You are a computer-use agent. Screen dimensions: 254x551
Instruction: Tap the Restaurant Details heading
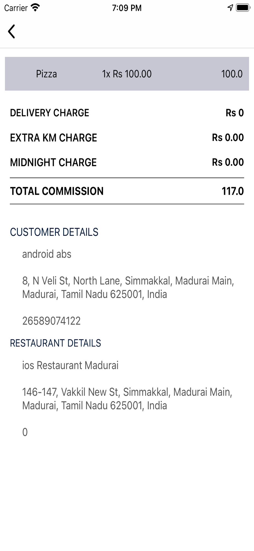(x=56, y=343)
